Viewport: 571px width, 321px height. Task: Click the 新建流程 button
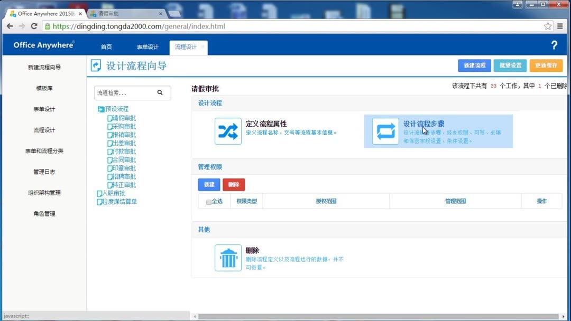click(x=473, y=65)
